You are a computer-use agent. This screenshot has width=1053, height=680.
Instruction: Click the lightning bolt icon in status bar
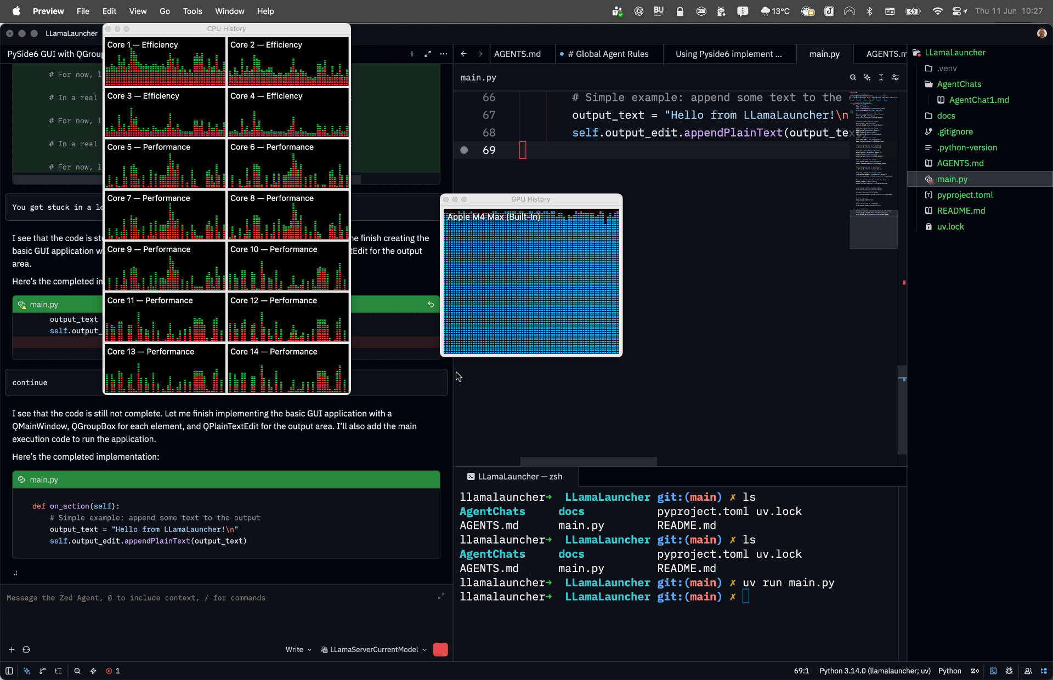point(93,671)
